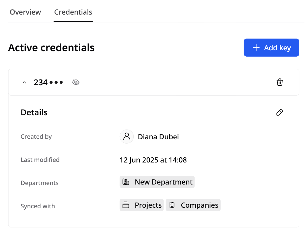The image size is (307, 234).
Task: Click the Diana Dubei creator name
Action: point(158,137)
